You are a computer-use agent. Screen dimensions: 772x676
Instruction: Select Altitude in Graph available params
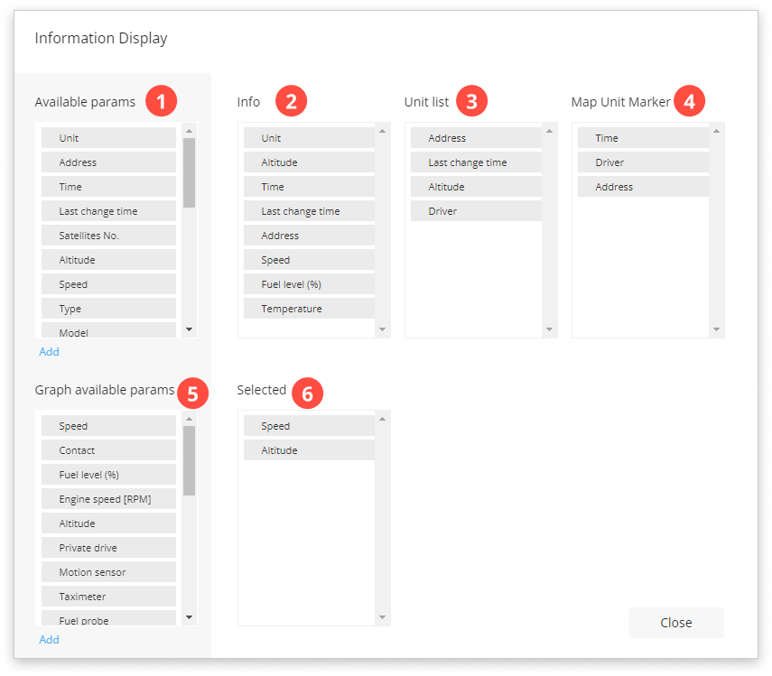pyautogui.click(x=109, y=523)
